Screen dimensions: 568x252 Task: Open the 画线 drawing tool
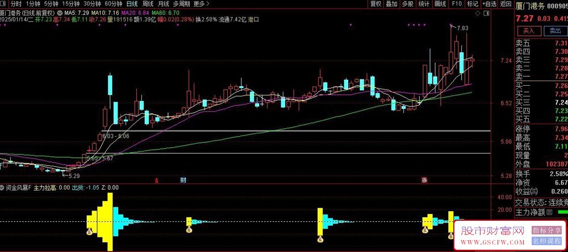pyautogui.click(x=440, y=4)
